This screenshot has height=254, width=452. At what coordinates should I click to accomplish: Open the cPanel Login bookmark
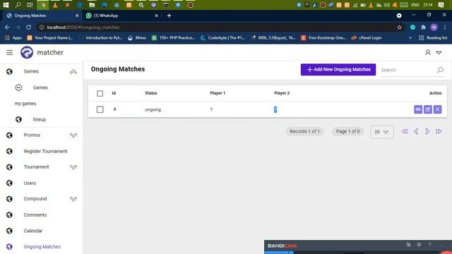tap(367, 37)
